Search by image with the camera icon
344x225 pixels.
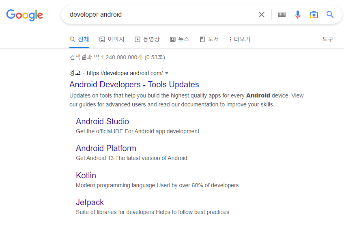pos(314,15)
